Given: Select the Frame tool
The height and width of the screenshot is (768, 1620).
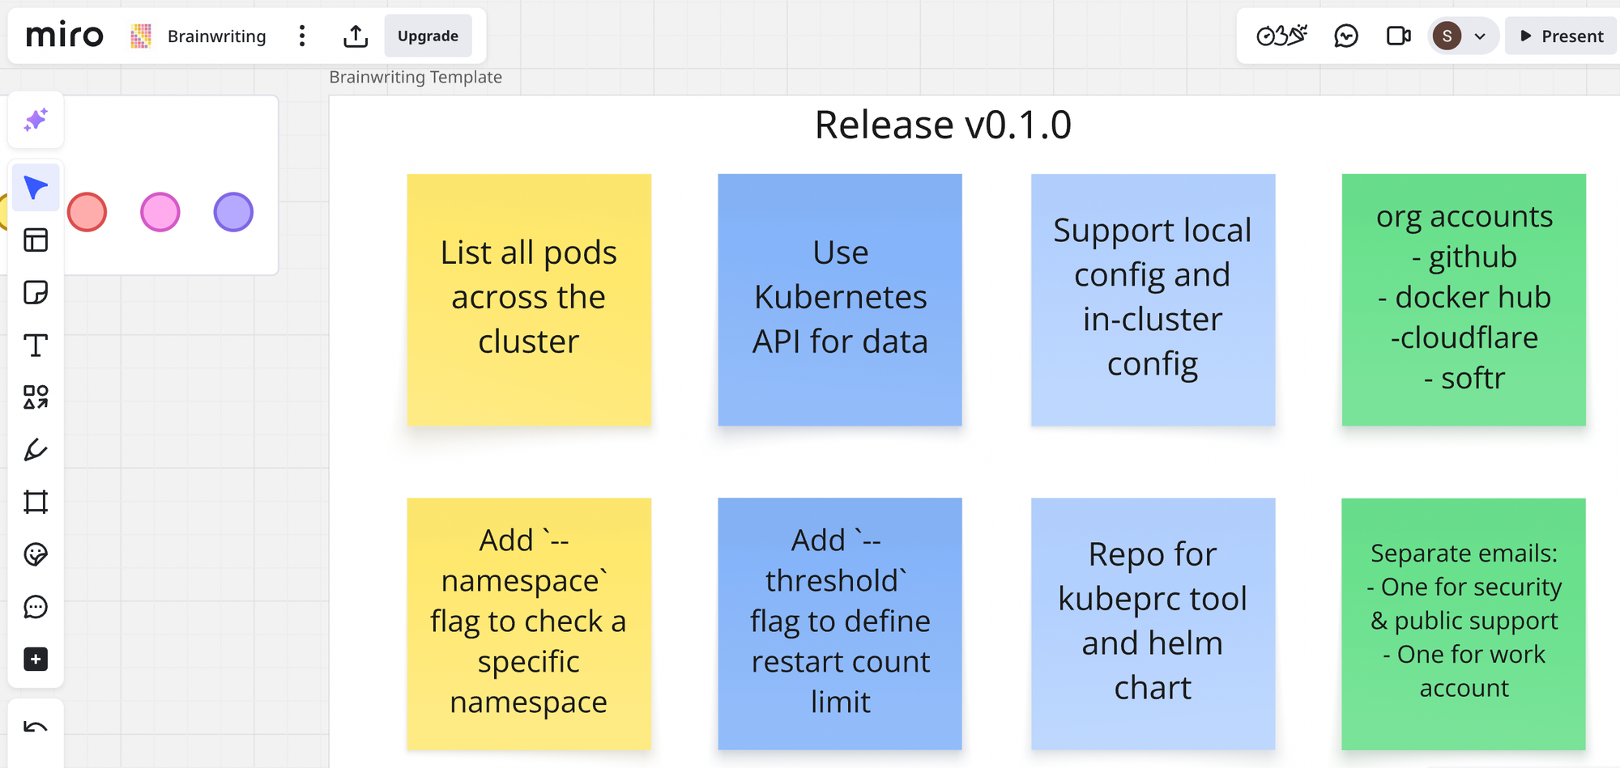Looking at the screenshot, I should [x=36, y=502].
